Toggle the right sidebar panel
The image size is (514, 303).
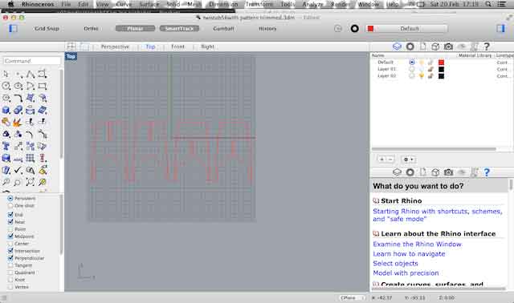coord(501,29)
